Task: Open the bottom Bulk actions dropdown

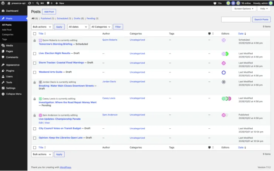Action: coord(42,154)
